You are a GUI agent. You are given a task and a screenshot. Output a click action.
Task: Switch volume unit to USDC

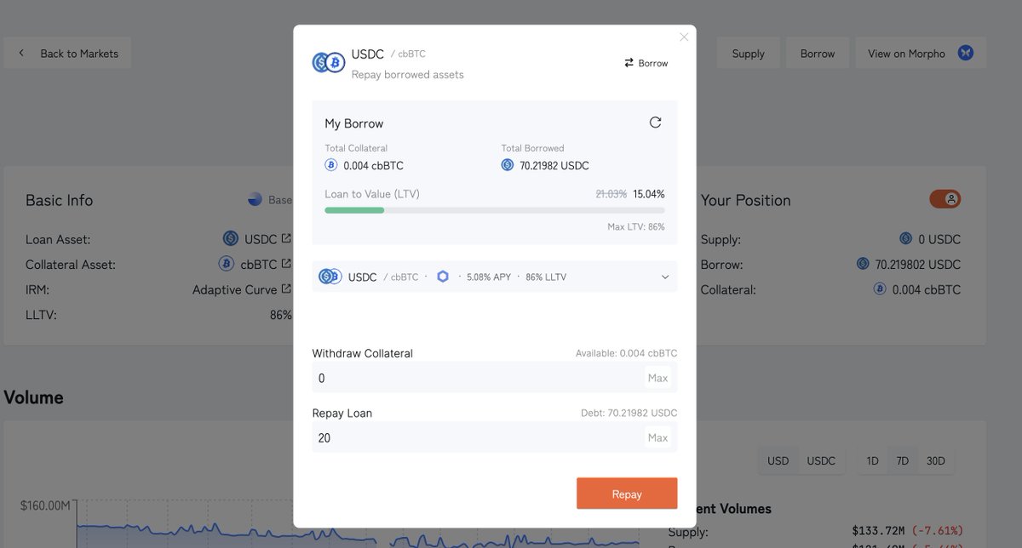[821, 460]
